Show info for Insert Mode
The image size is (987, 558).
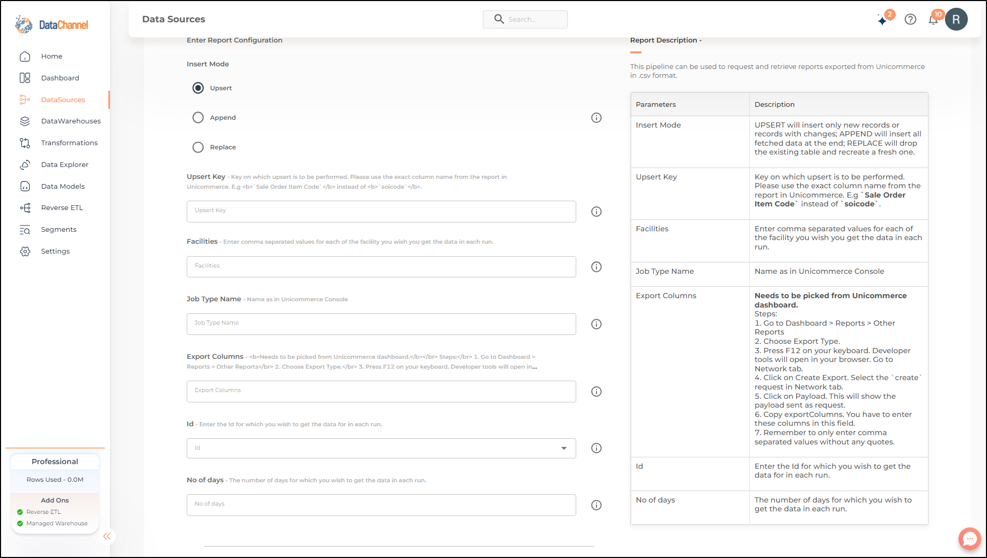click(596, 118)
